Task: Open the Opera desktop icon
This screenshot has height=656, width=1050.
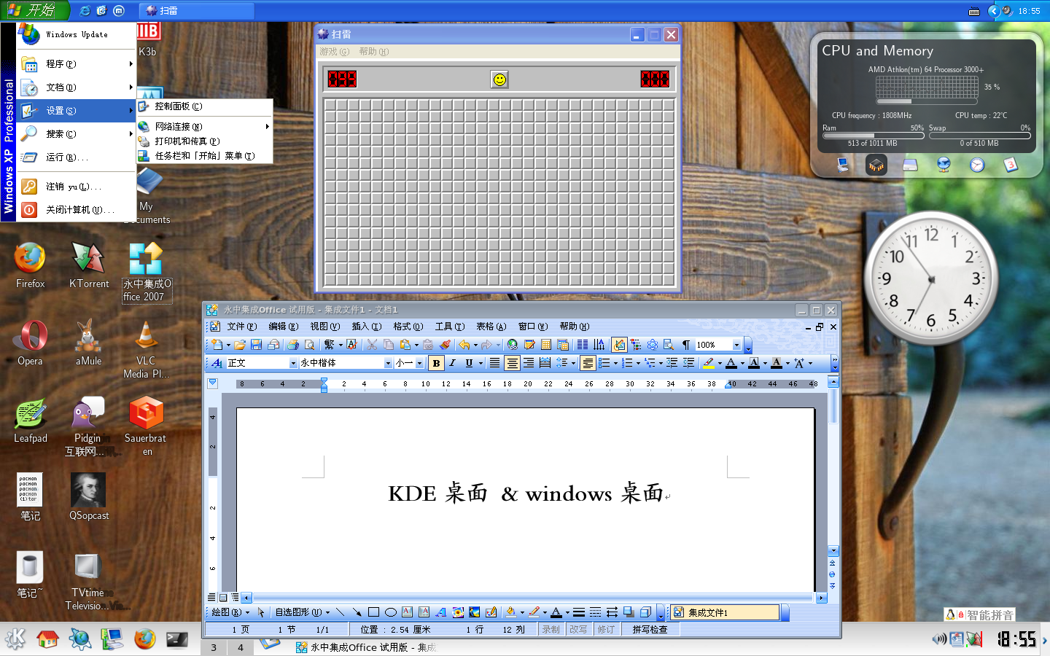Action: click(30, 343)
